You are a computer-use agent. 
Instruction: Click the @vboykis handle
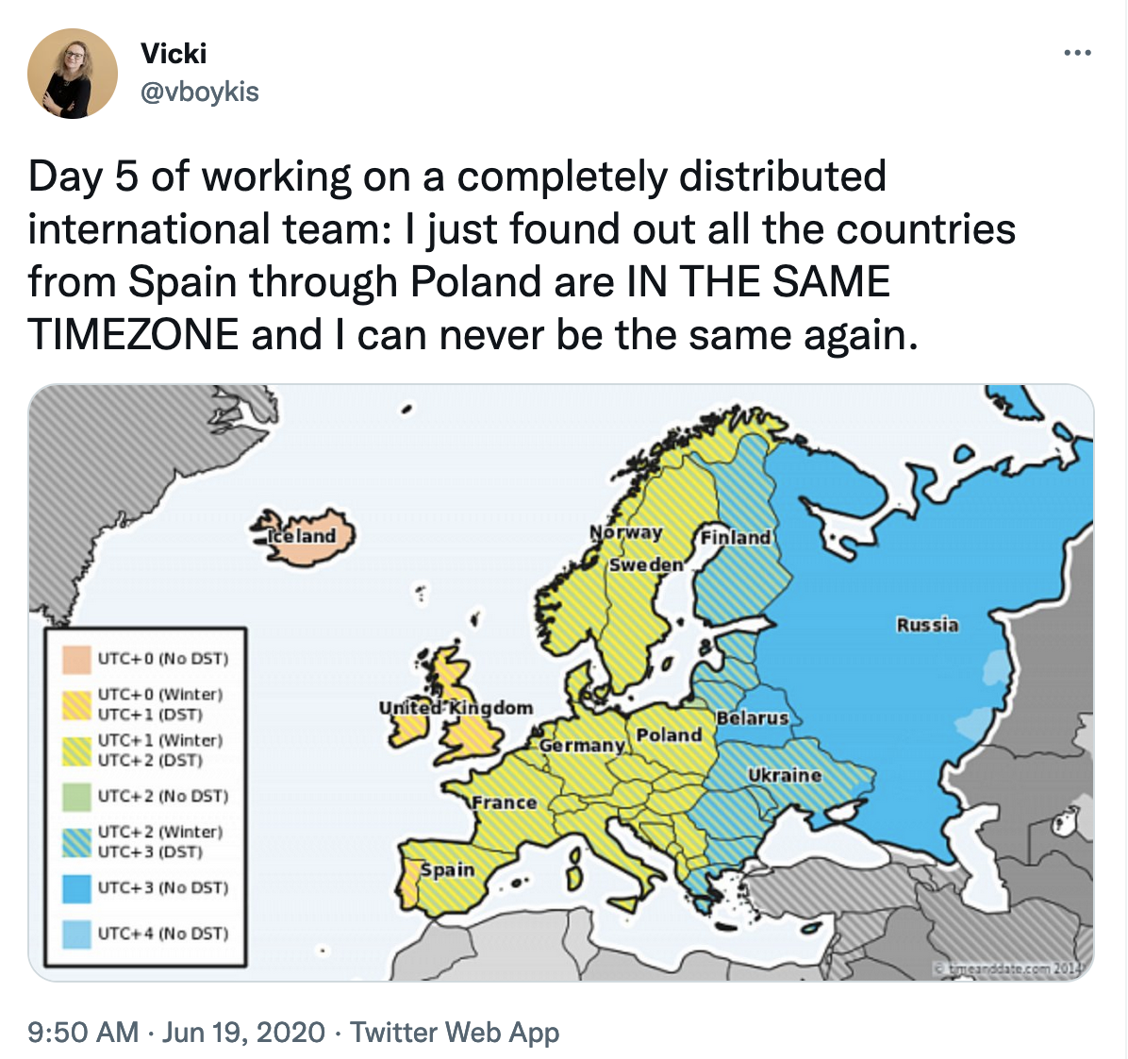tap(199, 92)
